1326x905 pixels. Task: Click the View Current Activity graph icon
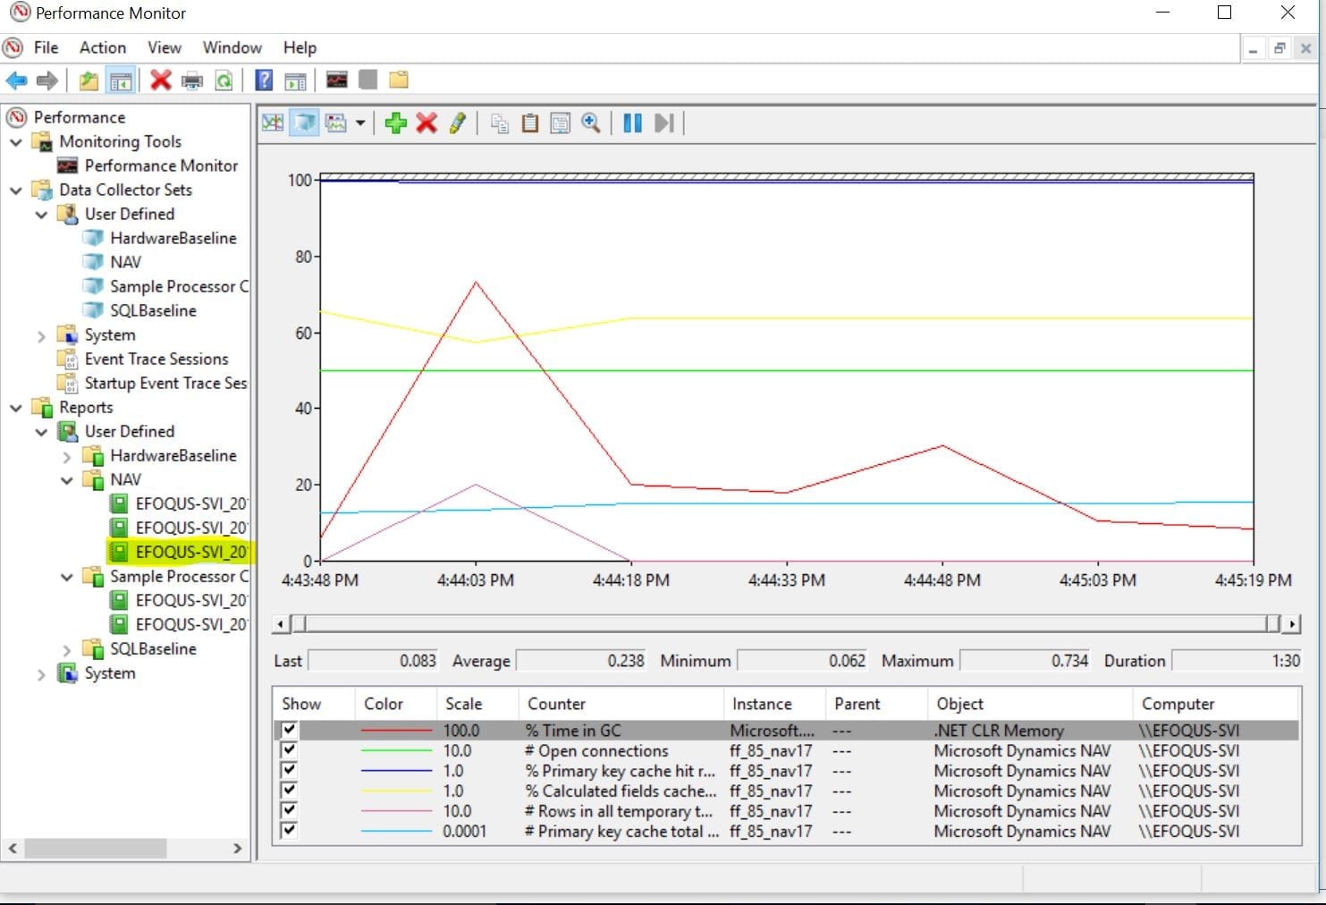click(x=273, y=123)
